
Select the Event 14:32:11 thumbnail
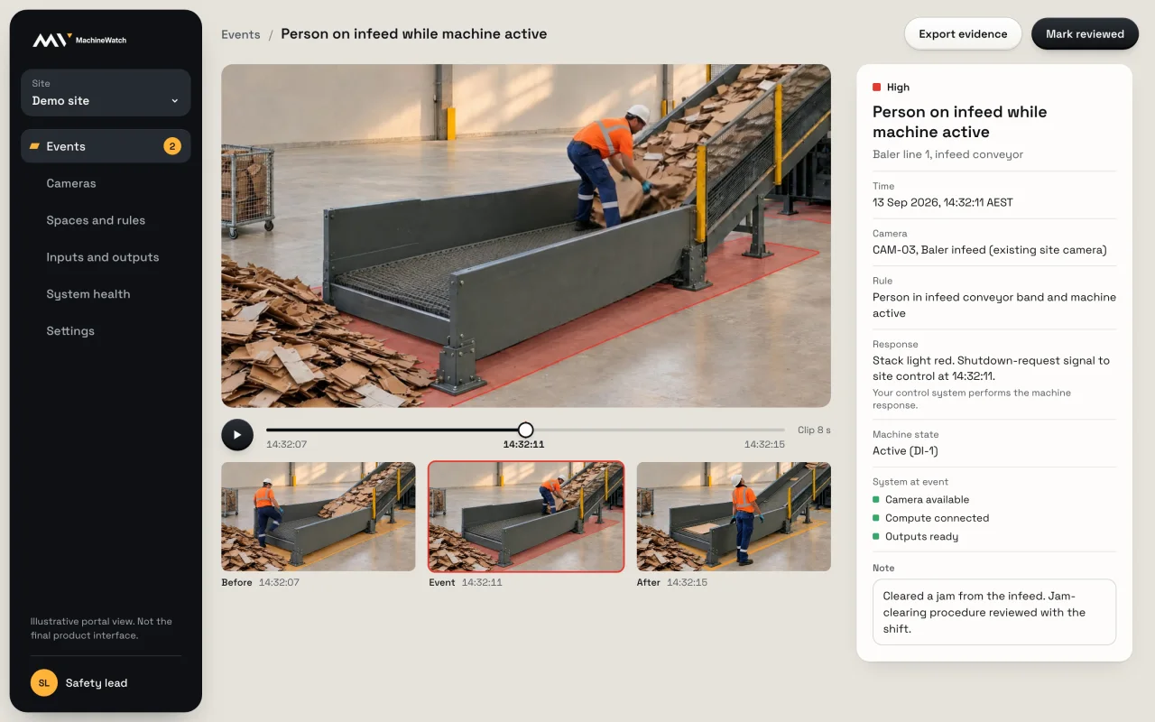point(526,516)
